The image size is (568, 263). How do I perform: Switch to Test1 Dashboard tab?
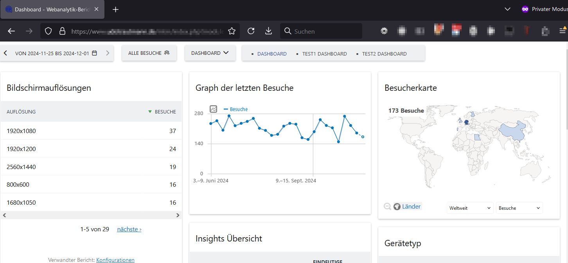coord(324,54)
